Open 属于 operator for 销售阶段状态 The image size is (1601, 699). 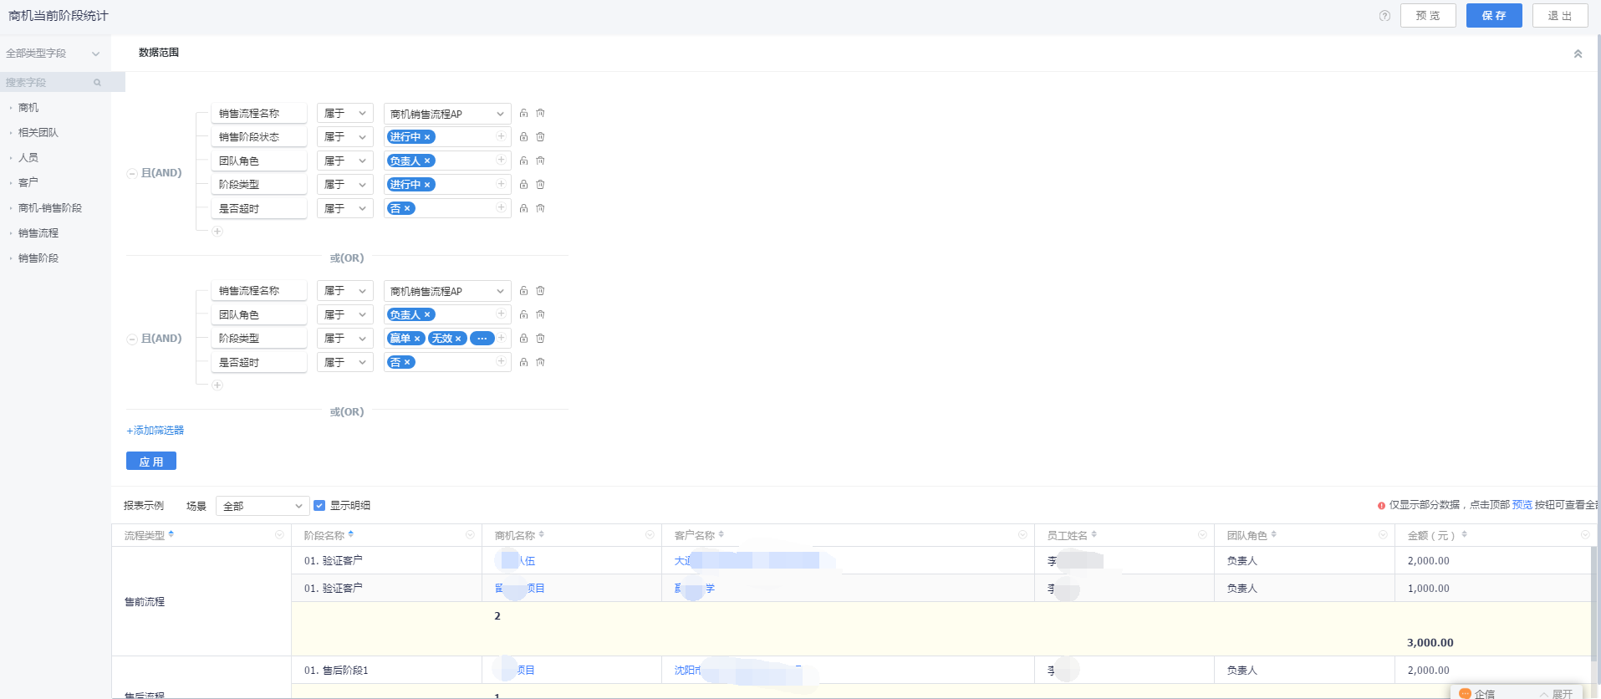345,136
